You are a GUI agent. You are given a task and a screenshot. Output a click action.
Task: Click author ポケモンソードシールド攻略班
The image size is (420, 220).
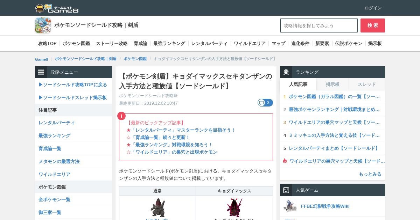pos(148,96)
